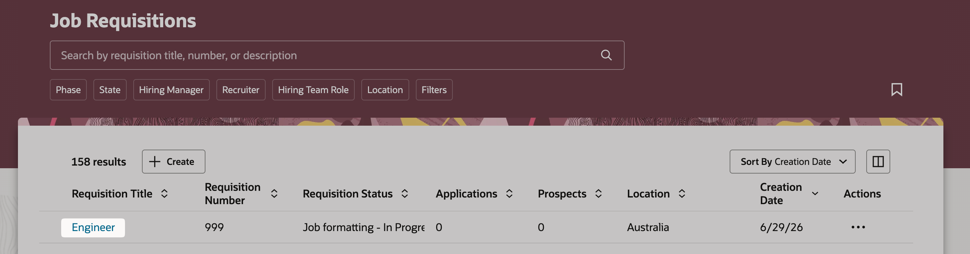Open the State filter chip
Viewport: 970px width, 254px height.
[x=110, y=90]
